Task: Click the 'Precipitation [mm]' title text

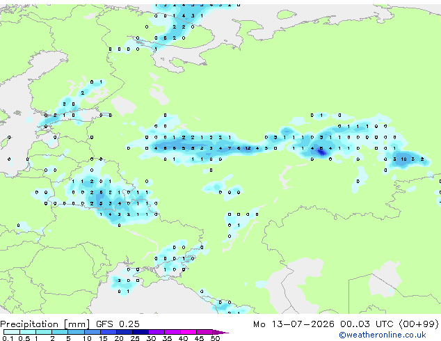Action: tap(45, 324)
